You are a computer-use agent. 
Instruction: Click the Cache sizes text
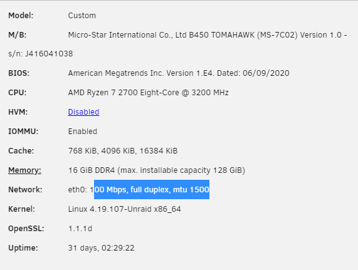pos(123,151)
